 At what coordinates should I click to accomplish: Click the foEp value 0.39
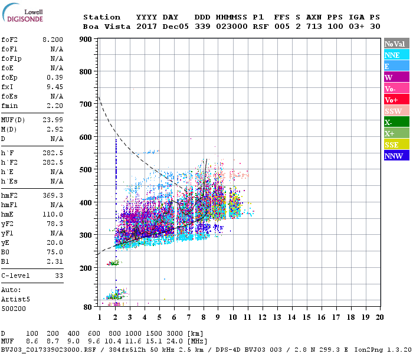click(x=55, y=77)
